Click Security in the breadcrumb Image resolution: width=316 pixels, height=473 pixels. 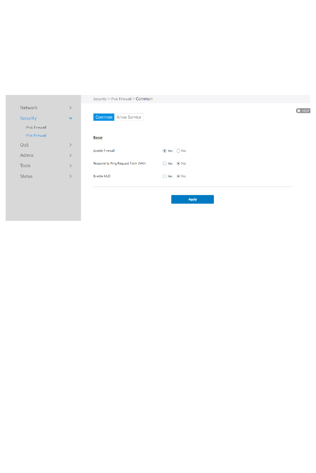click(x=100, y=99)
